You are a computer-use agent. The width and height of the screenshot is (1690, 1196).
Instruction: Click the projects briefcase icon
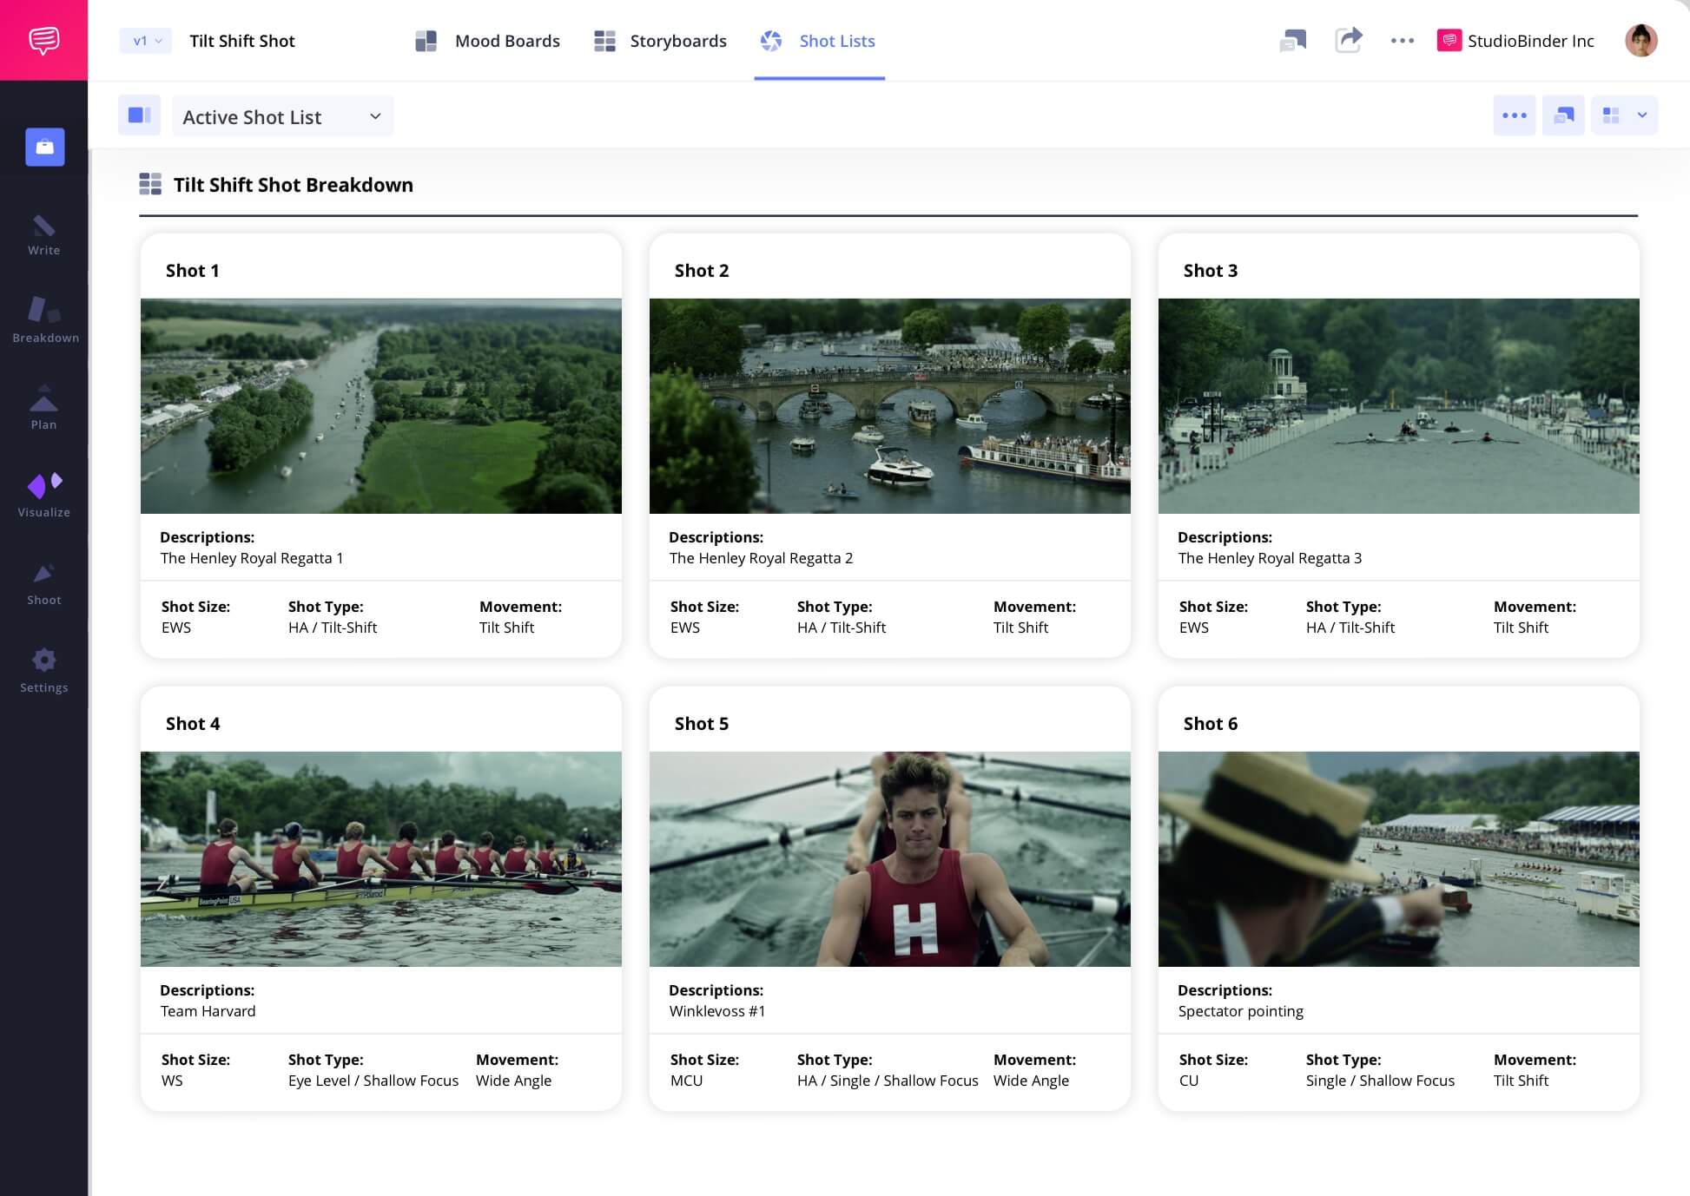click(44, 147)
